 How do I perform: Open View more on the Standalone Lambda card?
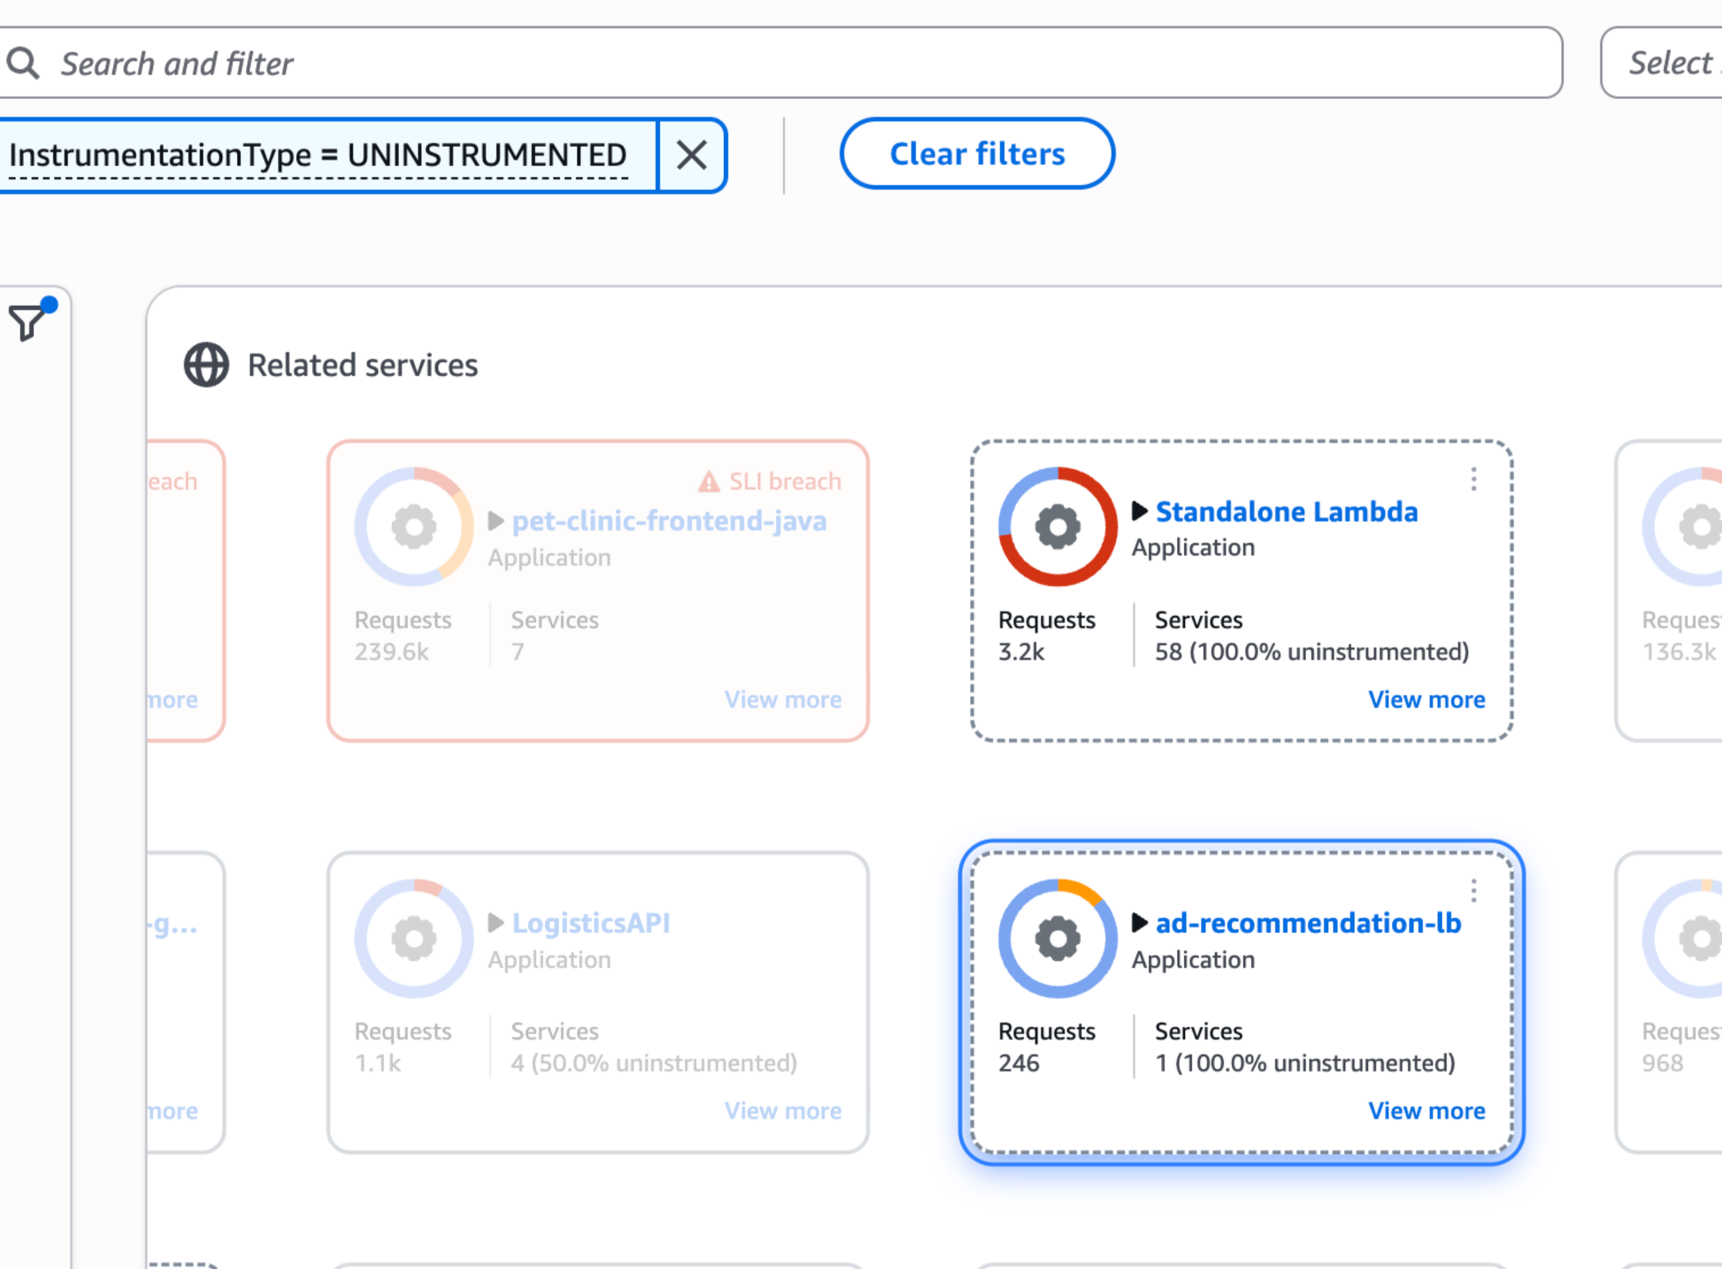(x=1427, y=699)
